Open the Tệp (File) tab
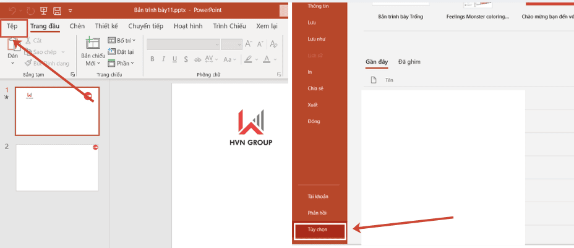 point(12,26)
